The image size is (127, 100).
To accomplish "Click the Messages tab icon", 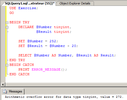I will click(5, 91).
